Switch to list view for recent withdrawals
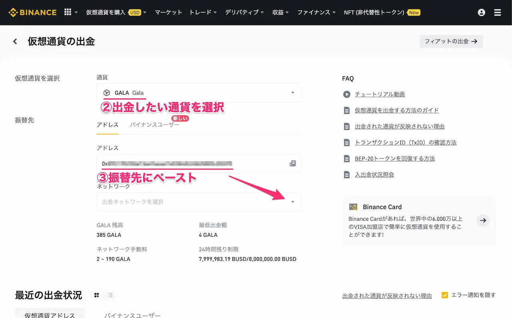 (110, 295)
